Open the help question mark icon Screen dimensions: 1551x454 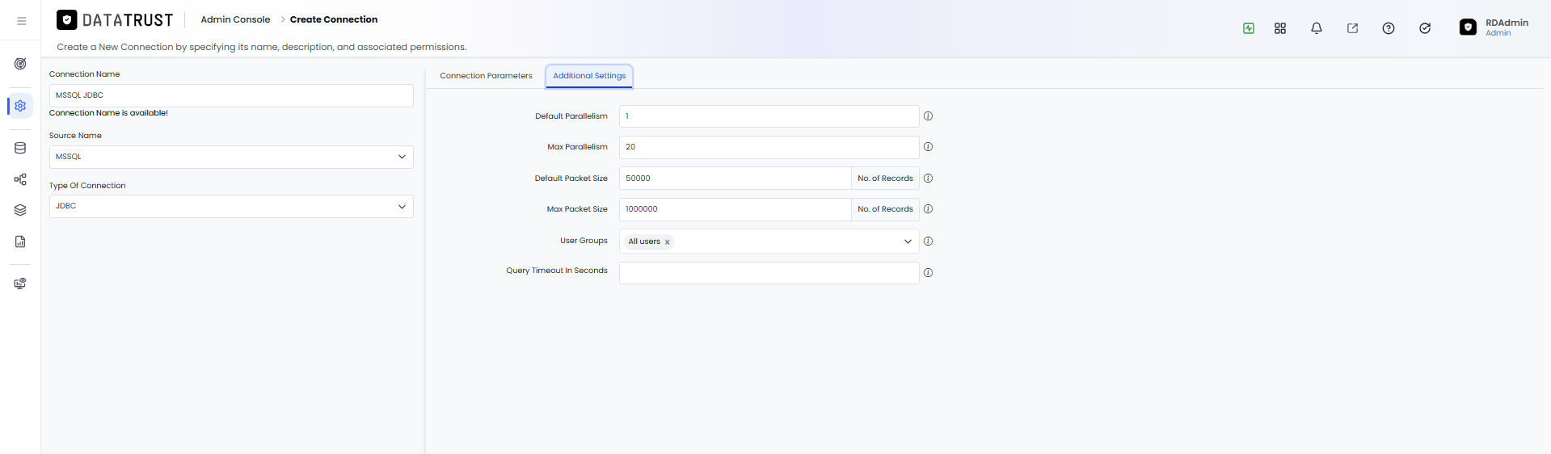[1389, 28]
